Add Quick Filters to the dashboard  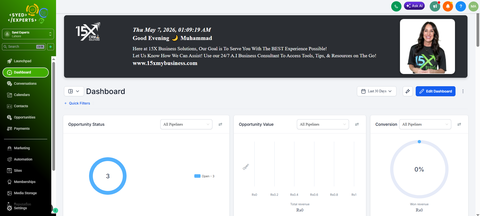pos(77,103)
